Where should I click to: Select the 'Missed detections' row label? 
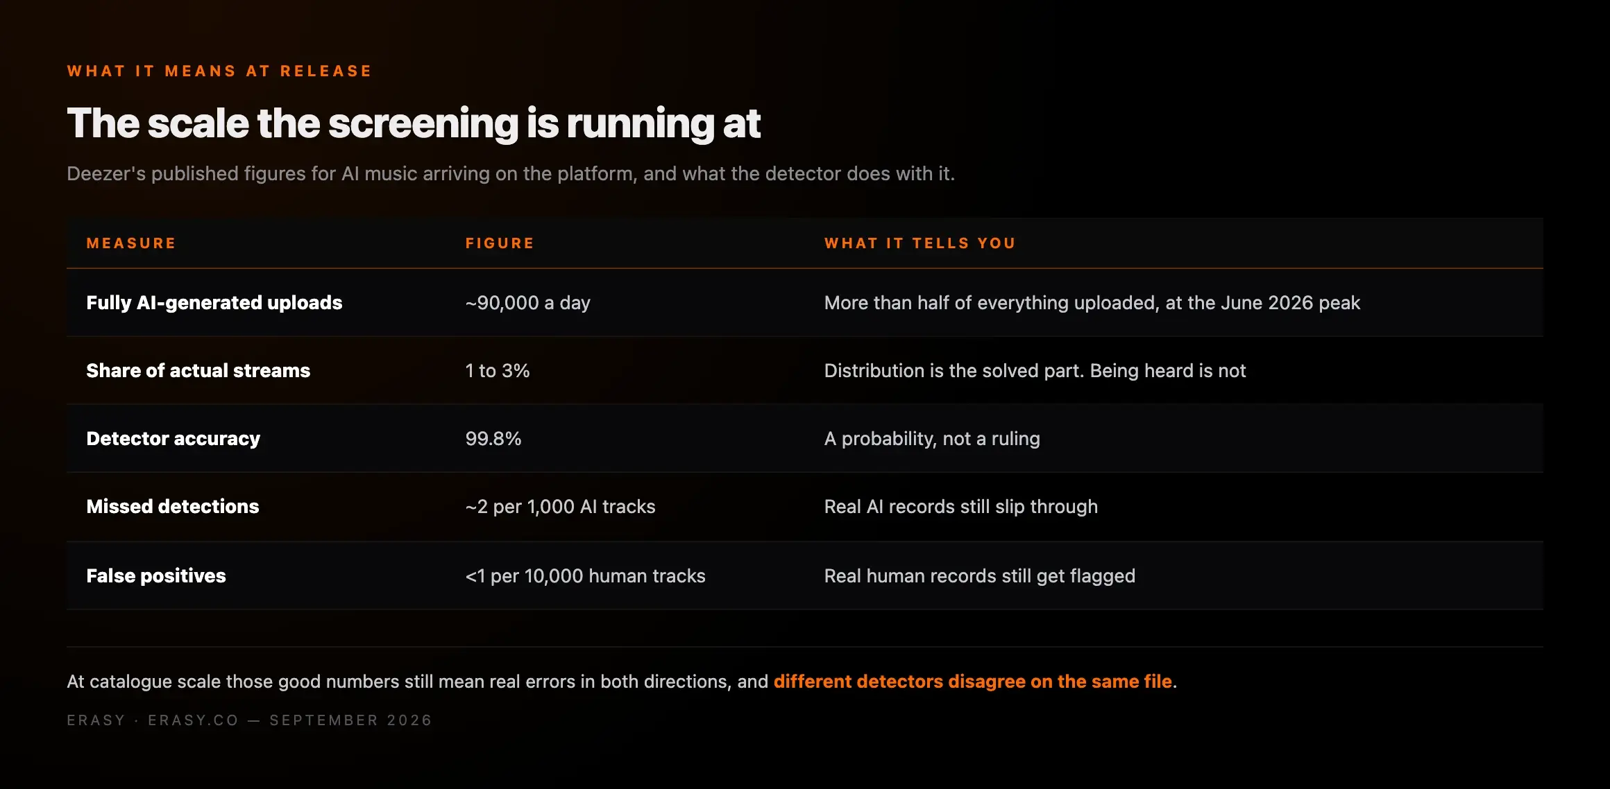(173, 507)
